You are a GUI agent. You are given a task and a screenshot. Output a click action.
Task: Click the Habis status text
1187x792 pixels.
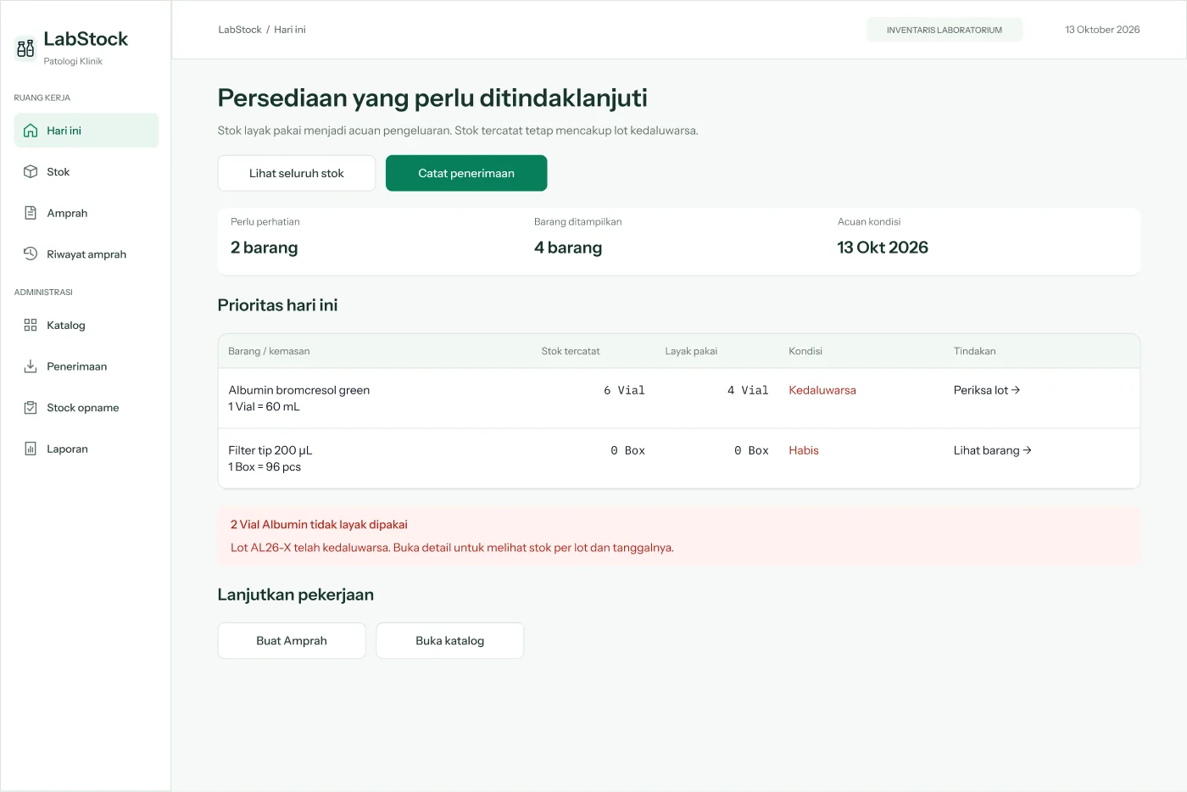(x=804, y=450)
